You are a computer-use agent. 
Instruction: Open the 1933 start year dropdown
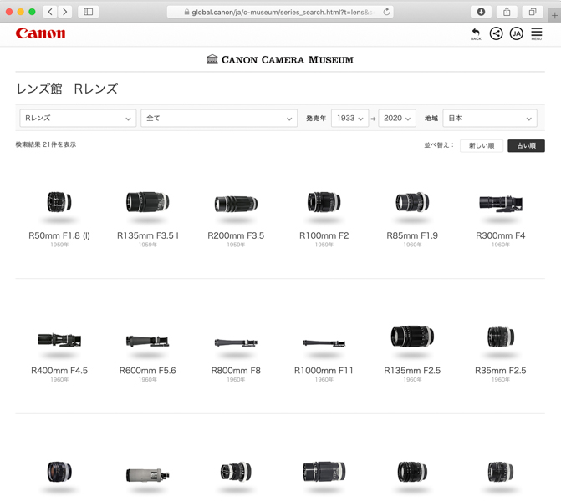[350, 118]
